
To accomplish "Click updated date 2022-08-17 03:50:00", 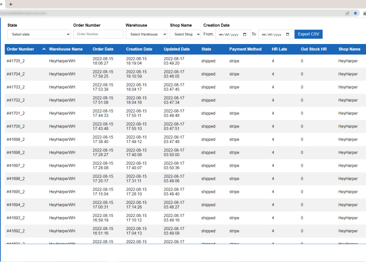I will coord(174,153).
